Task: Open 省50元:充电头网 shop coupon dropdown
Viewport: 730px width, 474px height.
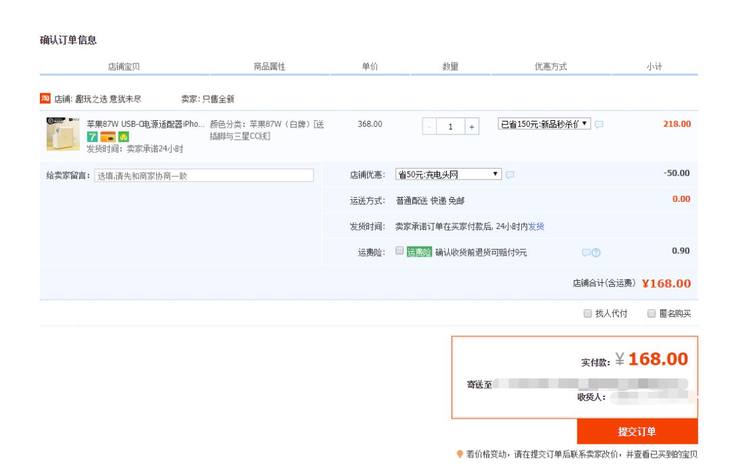Action: [448, 174]
